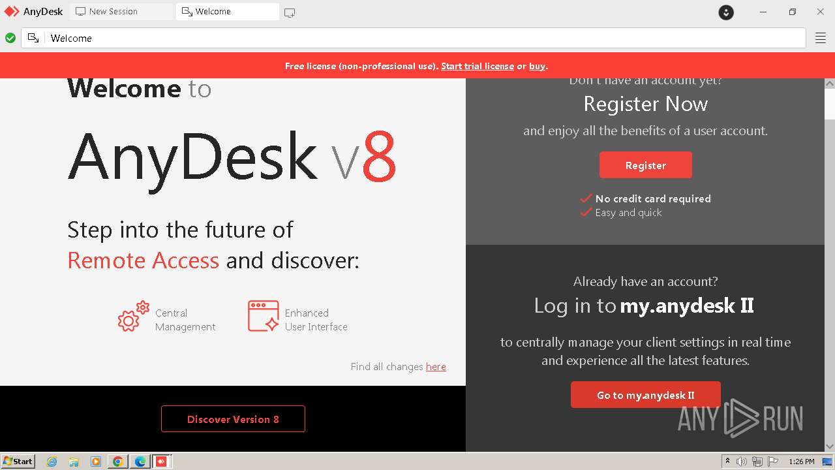Click the round download indicator in the title bar
The height and width of the screenshot is (470, 835).
[726, 12]
